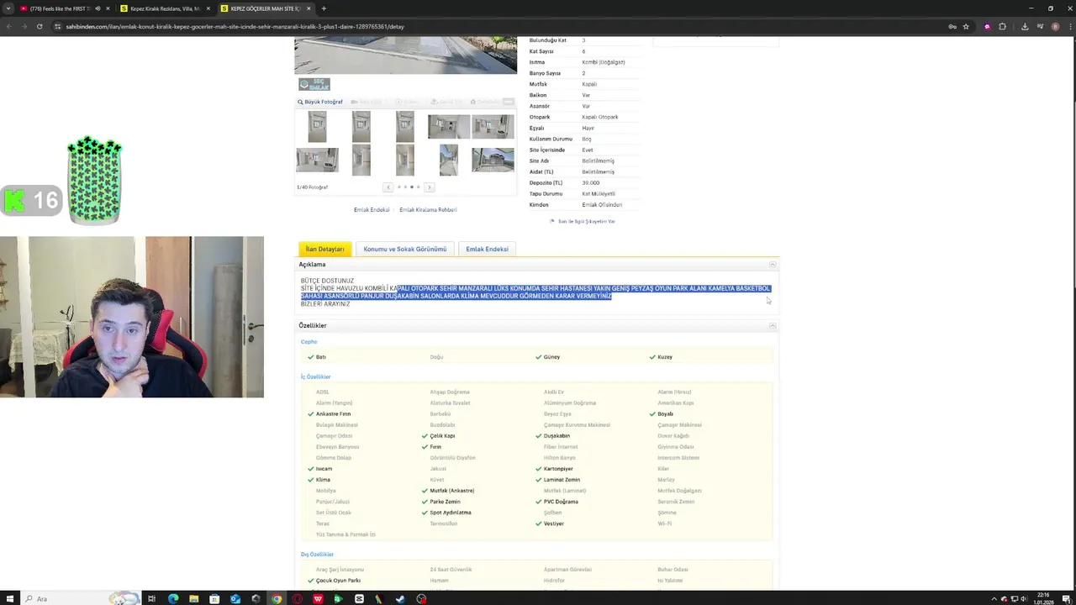Viewport: 1076px width, 605px height.
Task: Open Windows Start menu
Action: pyautogui.click(x=9, y=598)
